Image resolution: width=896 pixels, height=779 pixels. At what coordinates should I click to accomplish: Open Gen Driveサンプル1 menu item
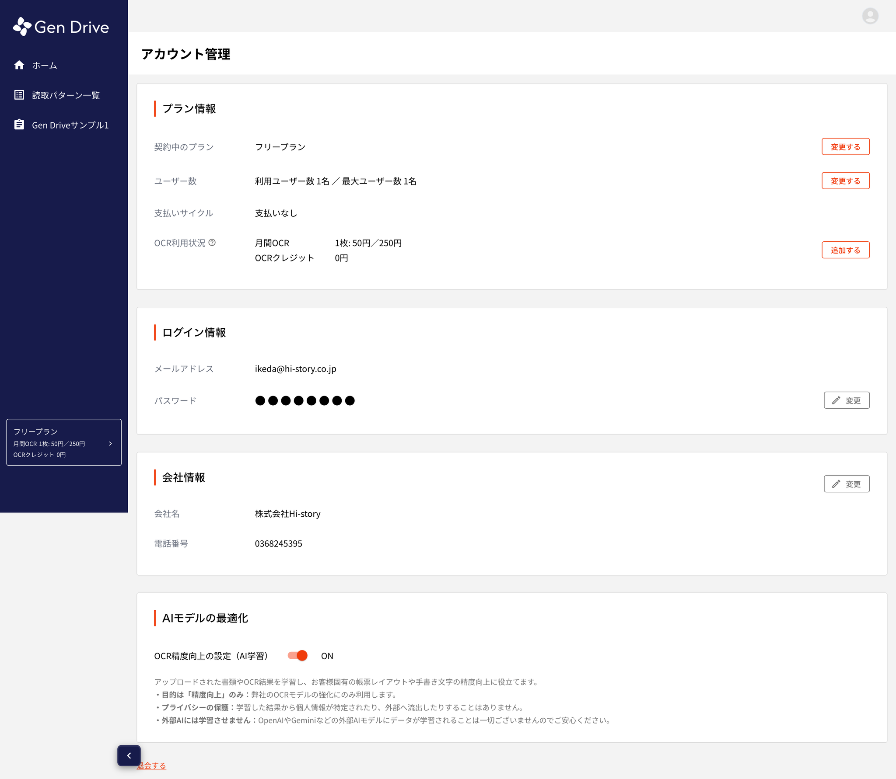pyautogui.click(x=70, y=125)
